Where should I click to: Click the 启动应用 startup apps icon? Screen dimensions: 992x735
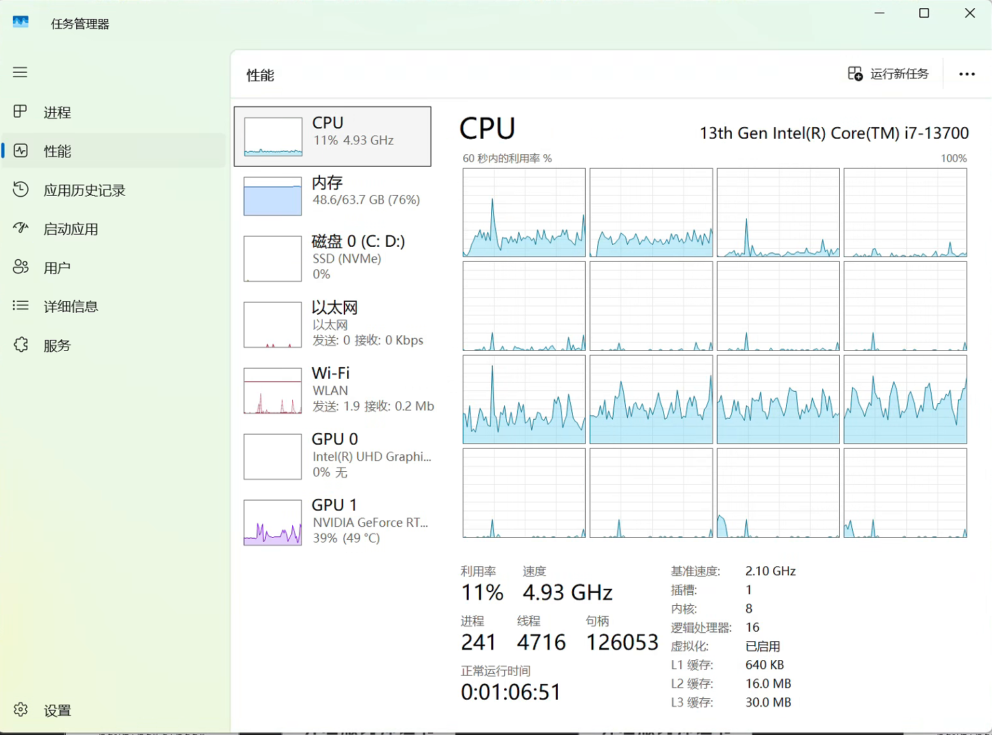21,228
